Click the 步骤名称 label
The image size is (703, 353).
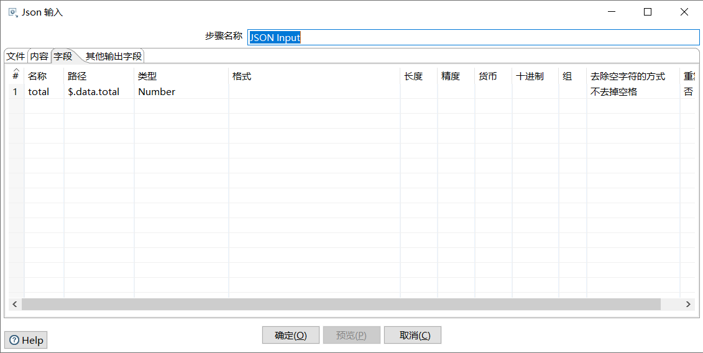[224, 36]
